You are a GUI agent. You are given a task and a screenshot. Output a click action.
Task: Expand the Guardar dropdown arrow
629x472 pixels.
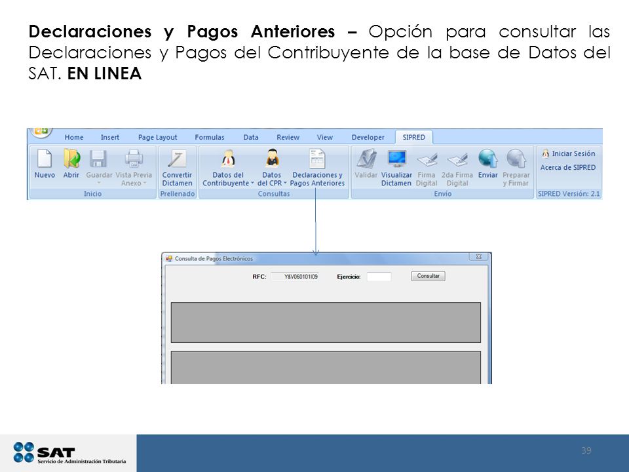click(99, 184)
